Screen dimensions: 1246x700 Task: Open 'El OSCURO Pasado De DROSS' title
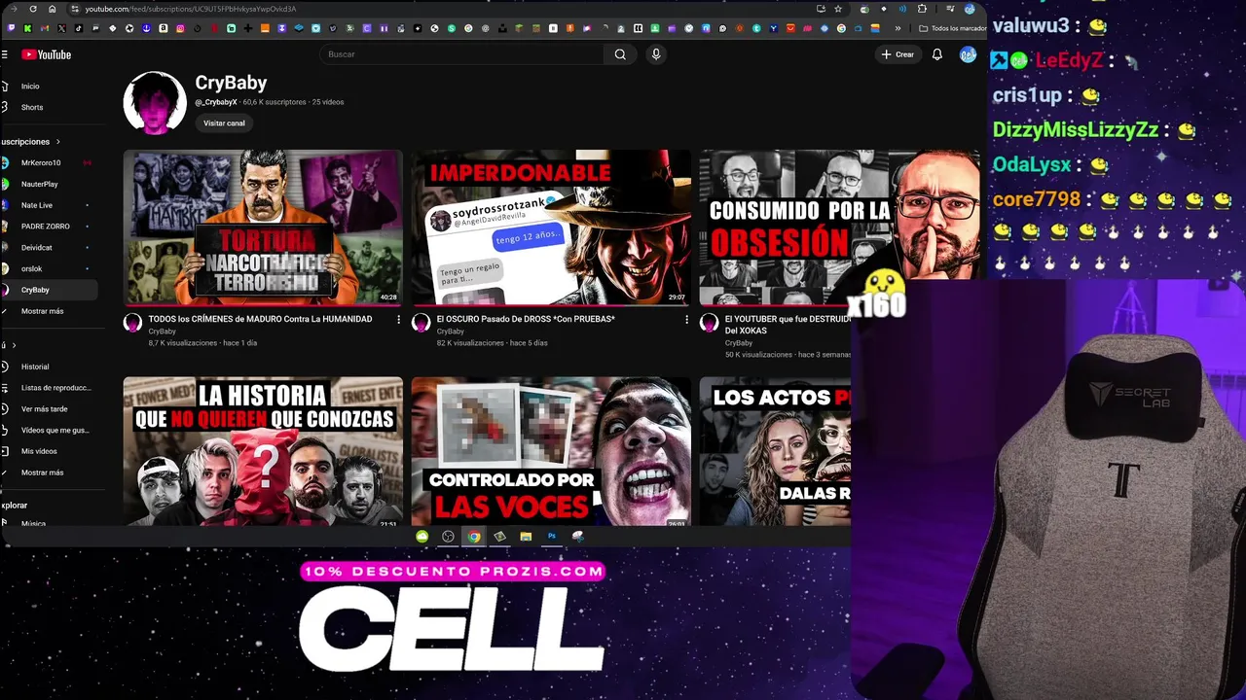click(x=526, y=319)
